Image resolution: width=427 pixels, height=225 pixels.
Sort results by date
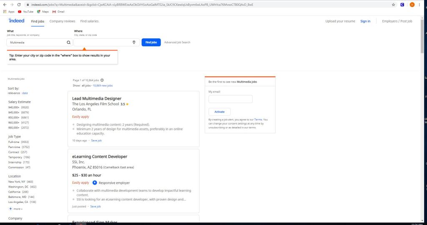coord(25,93)
